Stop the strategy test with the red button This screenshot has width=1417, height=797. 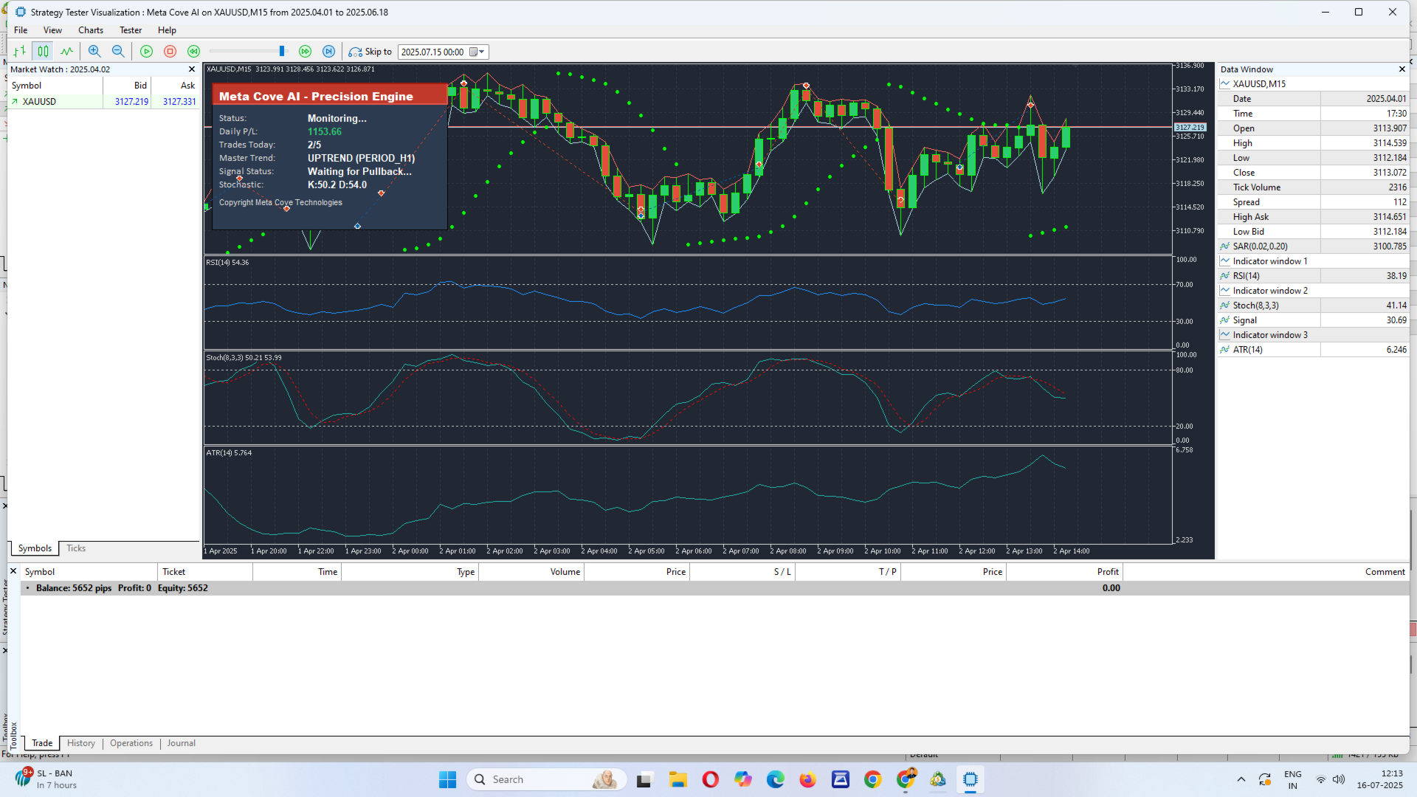pyautogui.click(x=170, y=52)
